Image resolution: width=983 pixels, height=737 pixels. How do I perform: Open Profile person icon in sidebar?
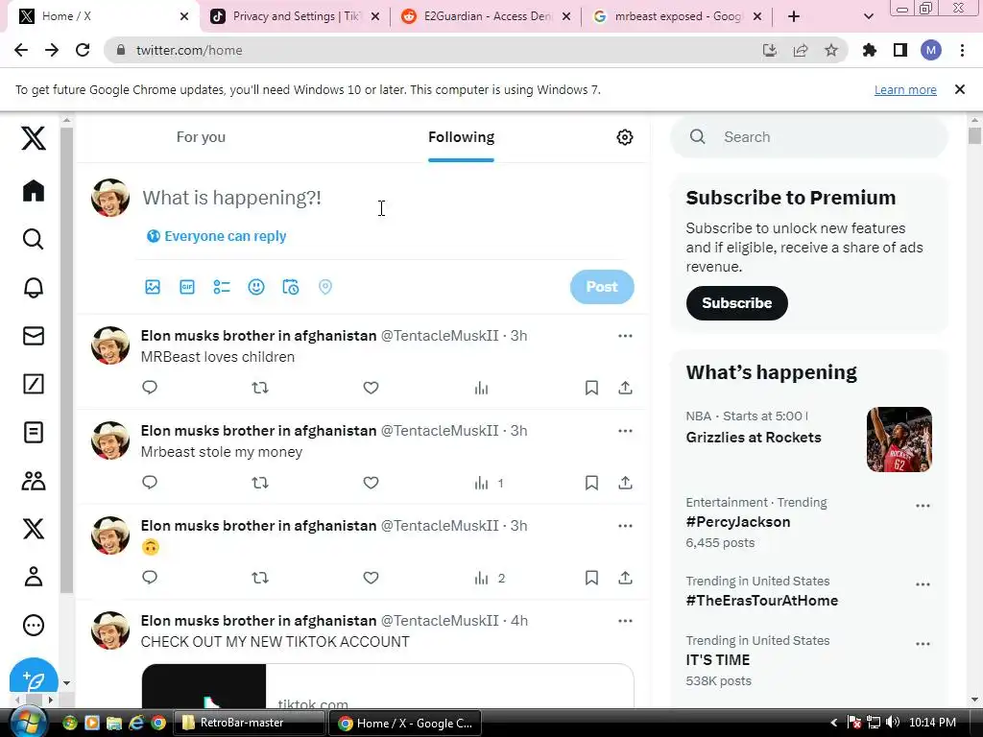pyautogui.click(x=34, y=577)
